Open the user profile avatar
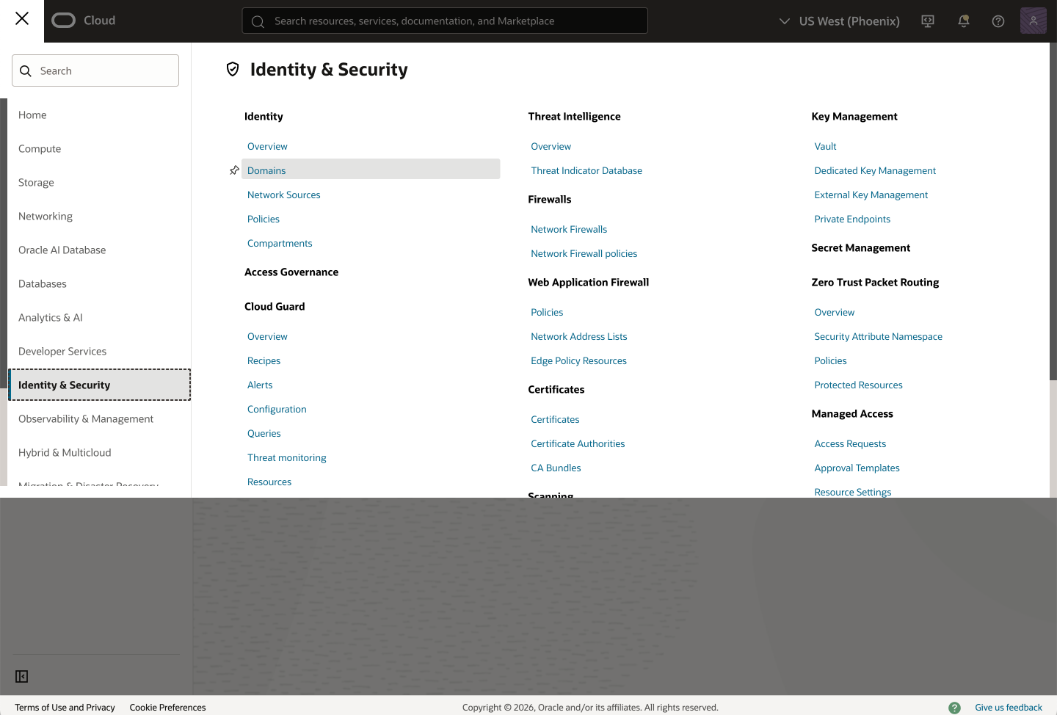Screen dimensions: 1057x715 [x=1033, y=21]
